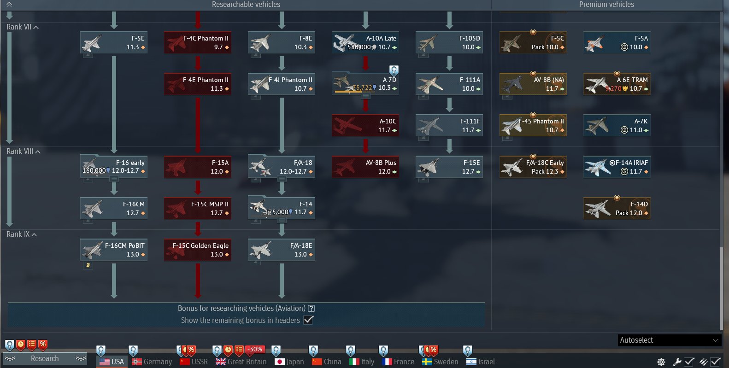Click the lightbulb badge above the Israel tab
This screenshot has height=368, width=729.
468,350
